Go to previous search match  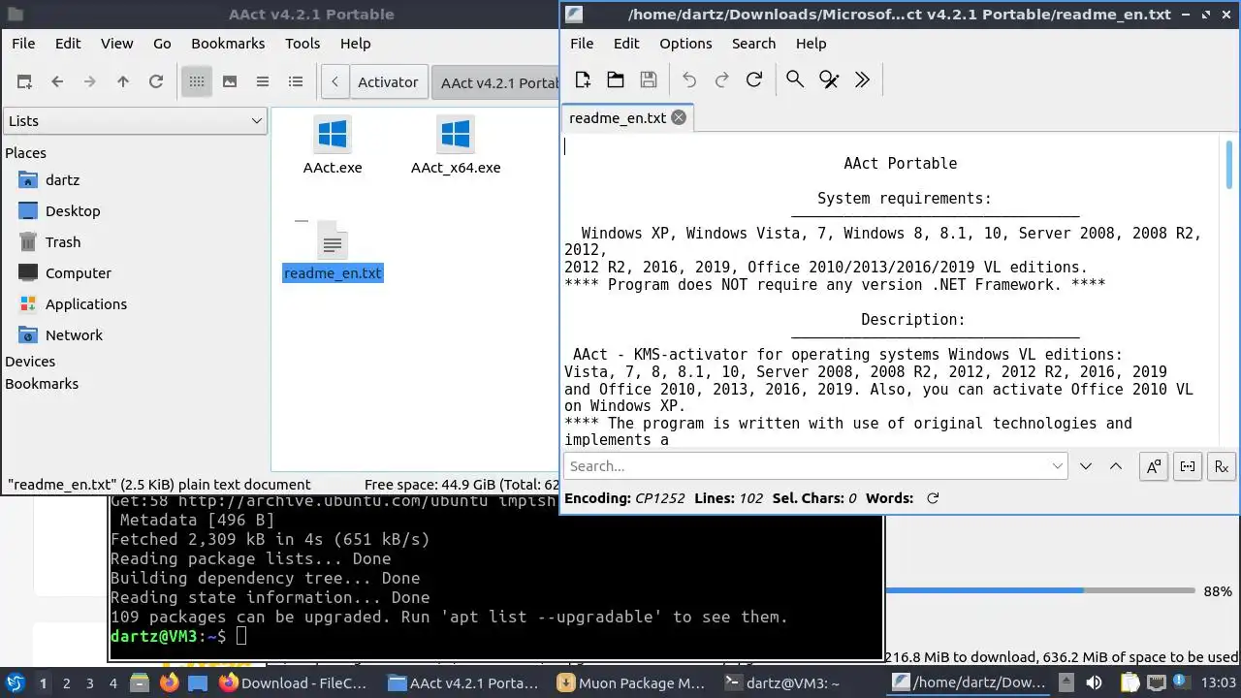click(x=1116, y=466)
